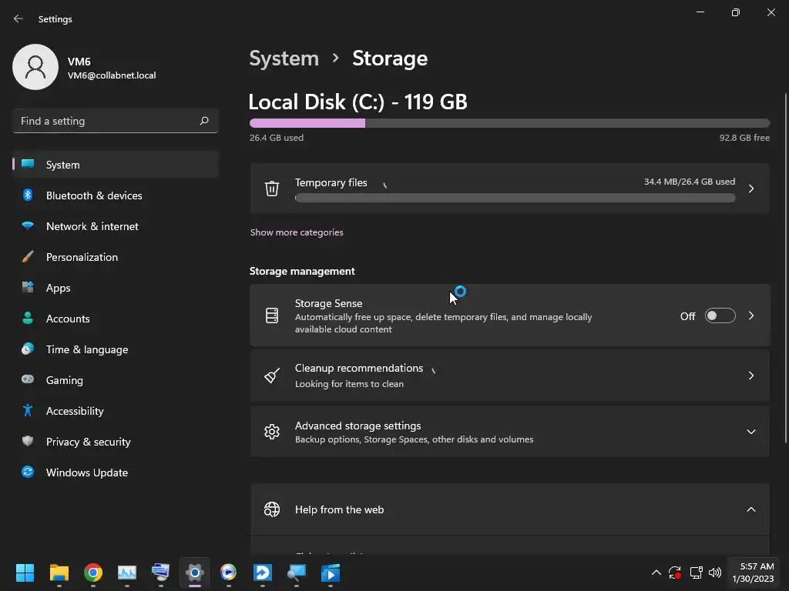Click the Advanced storage settings gear icon
Viewport: 789px width, 591px height.
coord(272,432)
